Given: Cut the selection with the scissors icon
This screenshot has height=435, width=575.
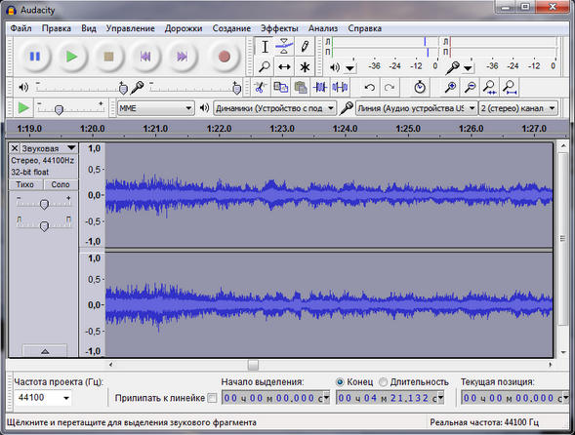Looking at the screenshot, I should [261, 87].
